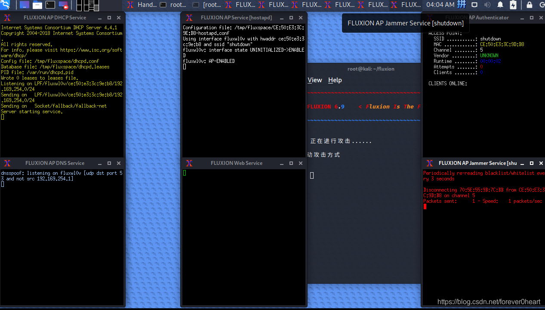Click the Chinese input method tray icon
This screenshot has height=310, width=545.
click(x=462, y=5)
